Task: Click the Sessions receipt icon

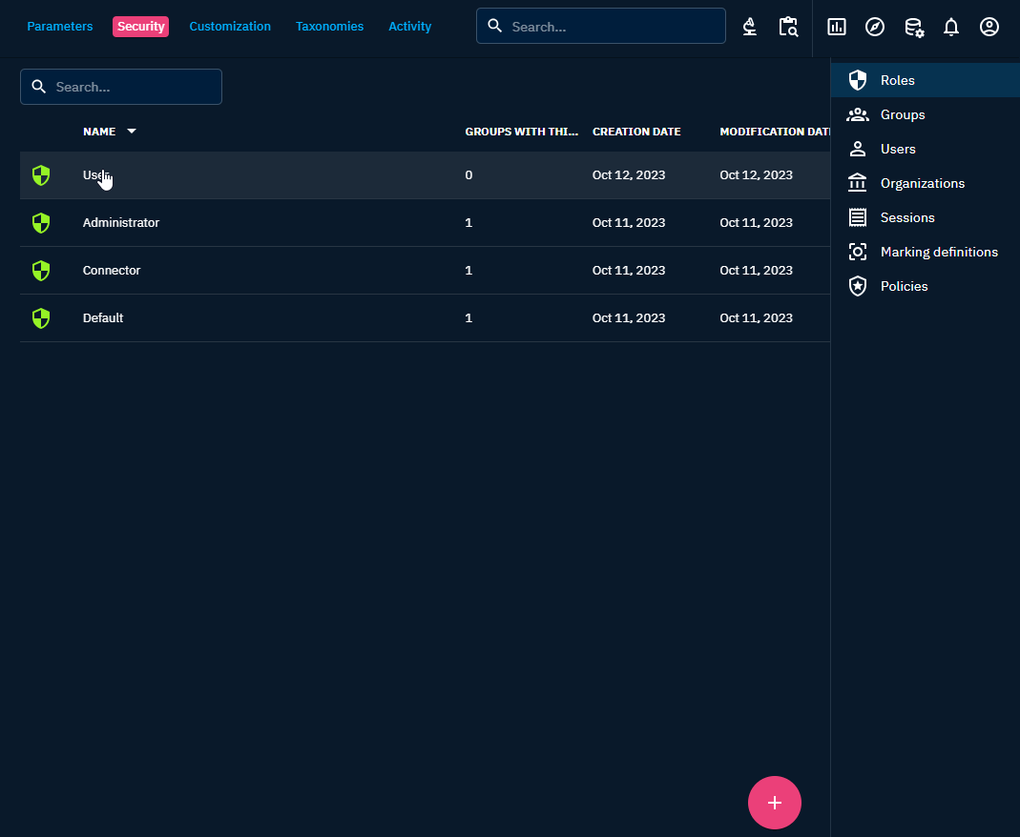Action: coord(858,217)
